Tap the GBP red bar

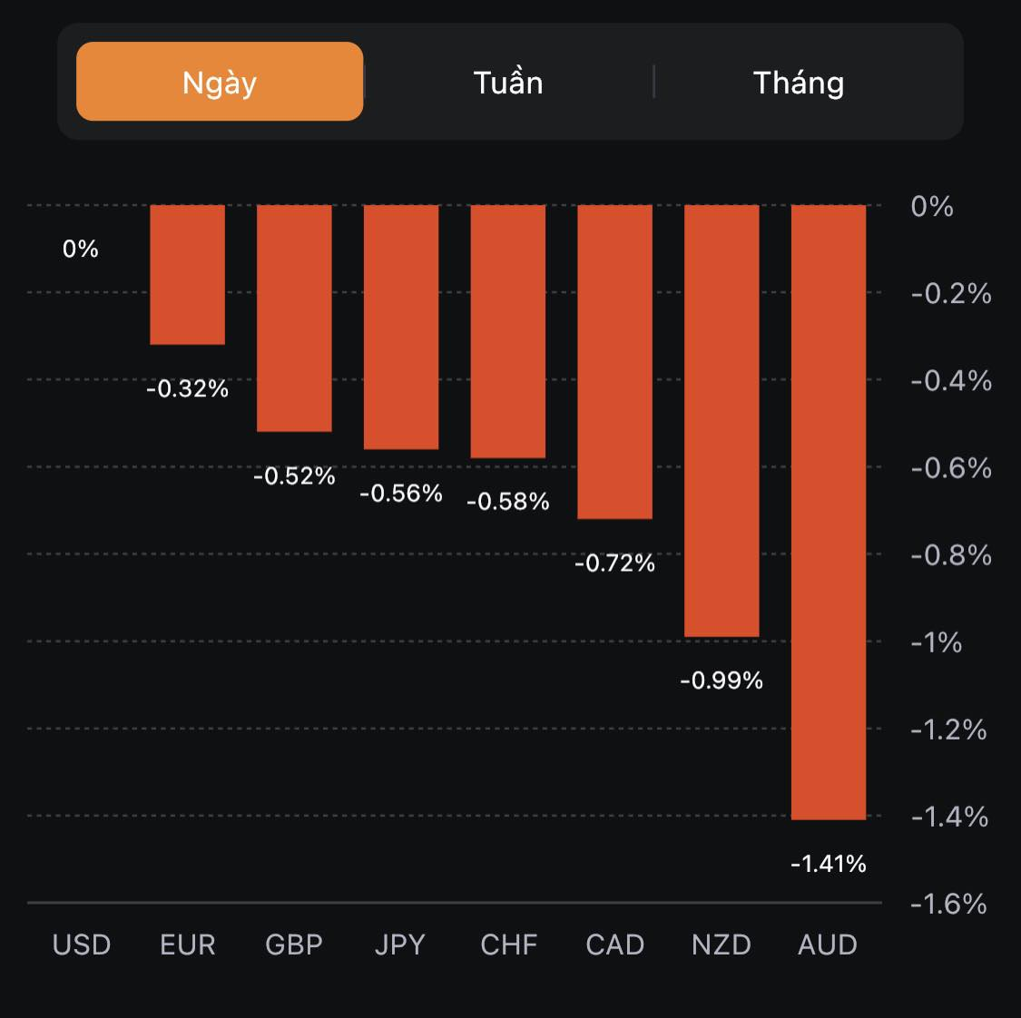tap(294, 318)
